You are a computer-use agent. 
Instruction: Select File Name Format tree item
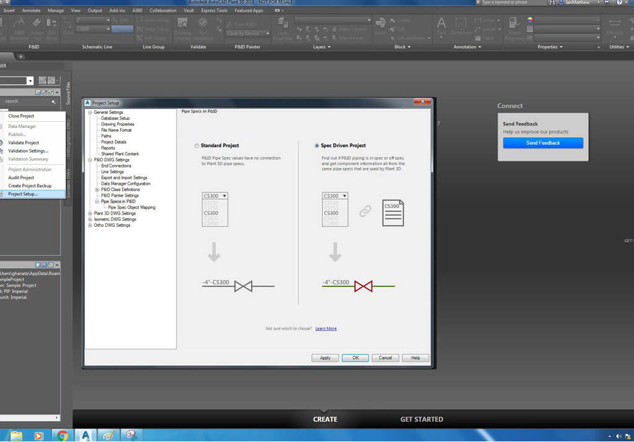pos(116,130)
